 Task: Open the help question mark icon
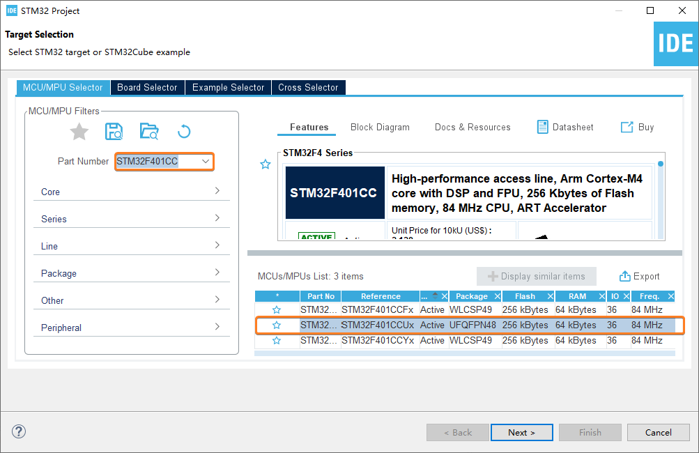(19, 431)
